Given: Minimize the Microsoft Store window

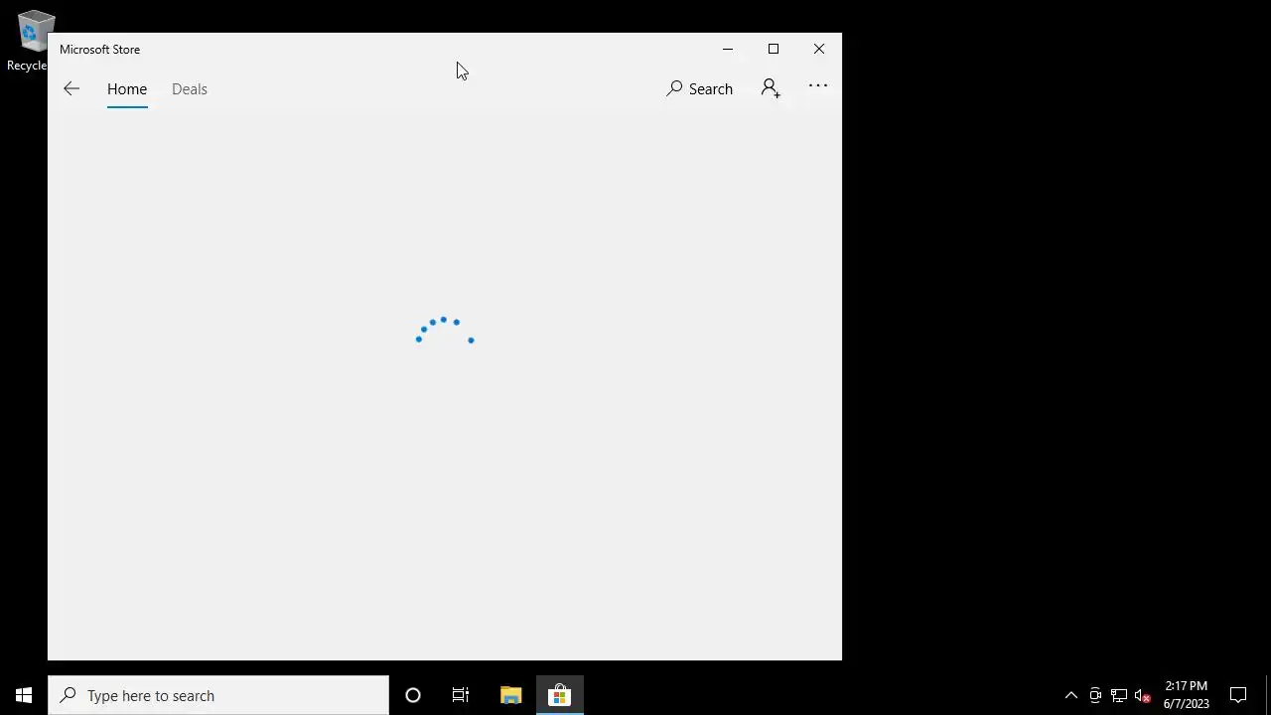Looking at the screenshot, I should (728, 49).
